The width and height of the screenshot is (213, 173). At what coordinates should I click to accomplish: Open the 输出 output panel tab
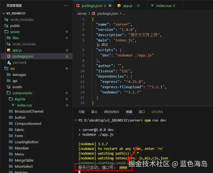point(94,112)
